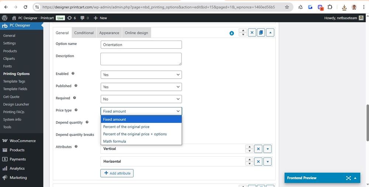The image size is (369, 187).
Task: Expand the Horizontal attribute details
Action: pos(268,162)
